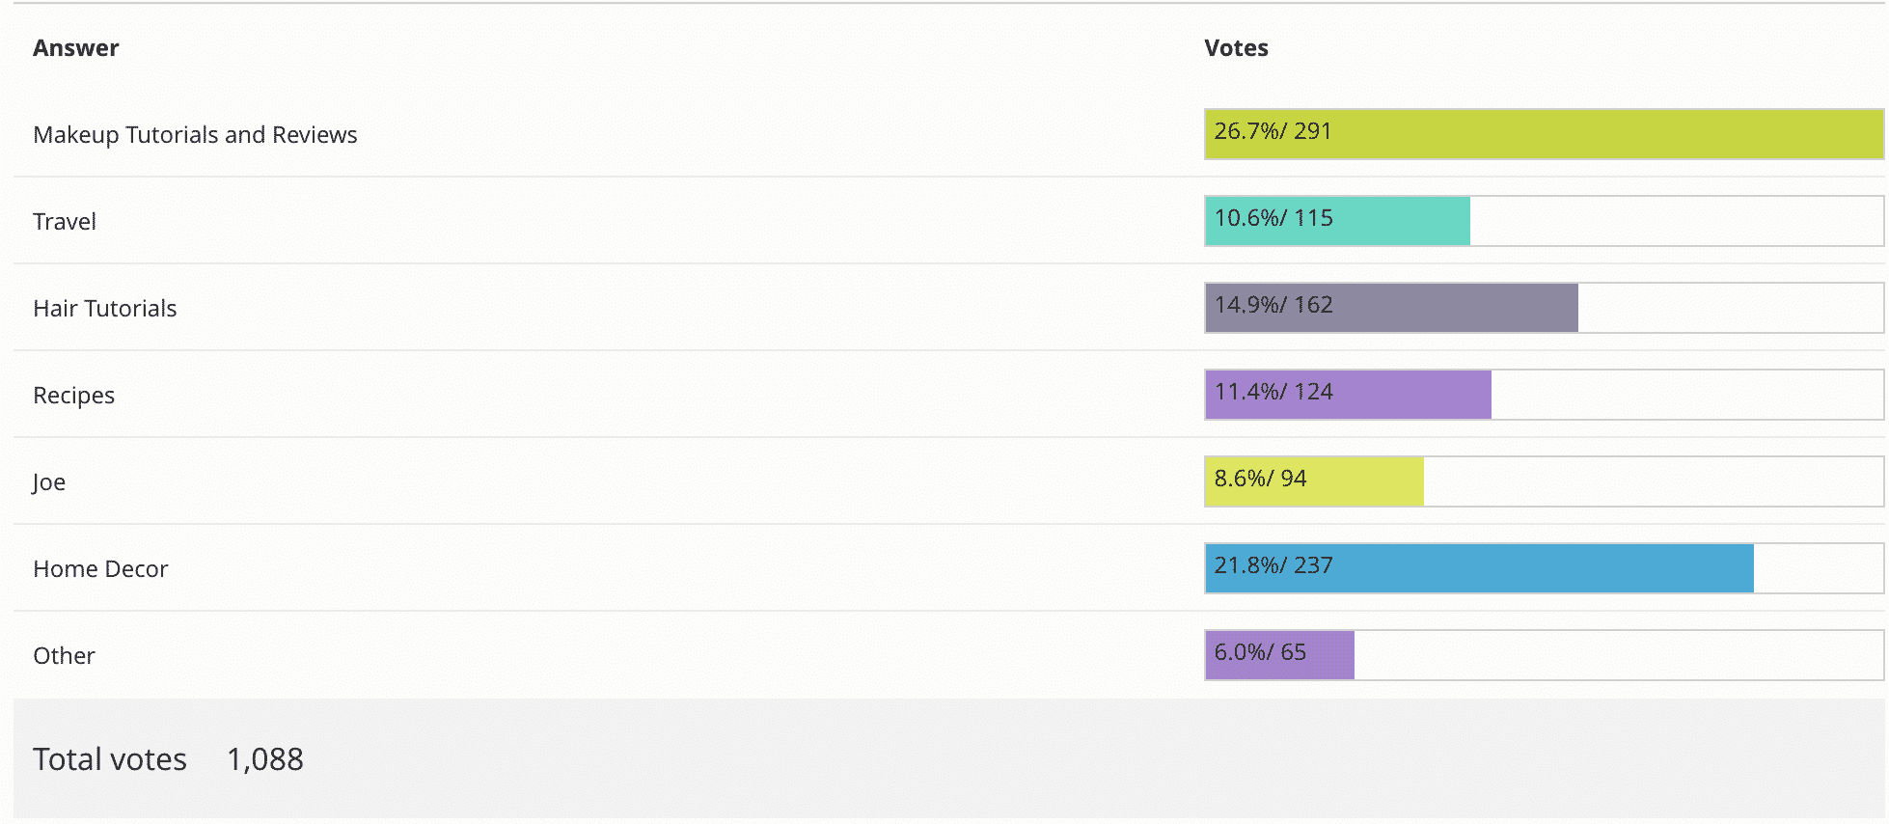Image resolution: width=1889 pixels, height=824 pixels.
Task: Select the 1,088 total votes number
Action: 265,759
